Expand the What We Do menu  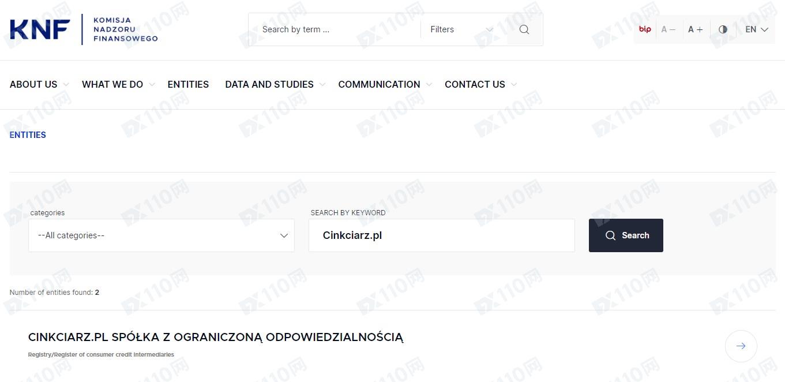118,84
